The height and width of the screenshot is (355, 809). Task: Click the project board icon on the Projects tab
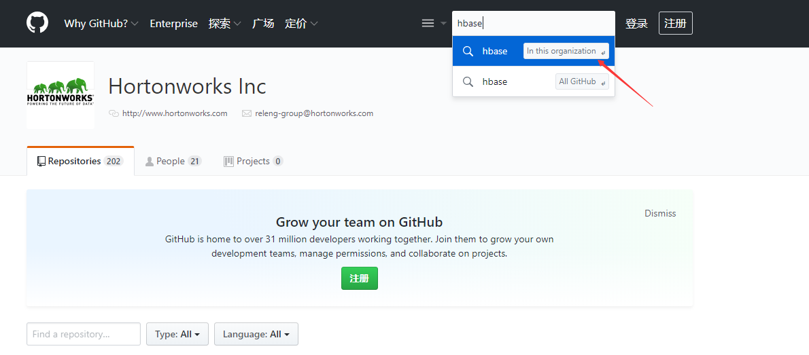pyautogui.click(x=228, y=162)
